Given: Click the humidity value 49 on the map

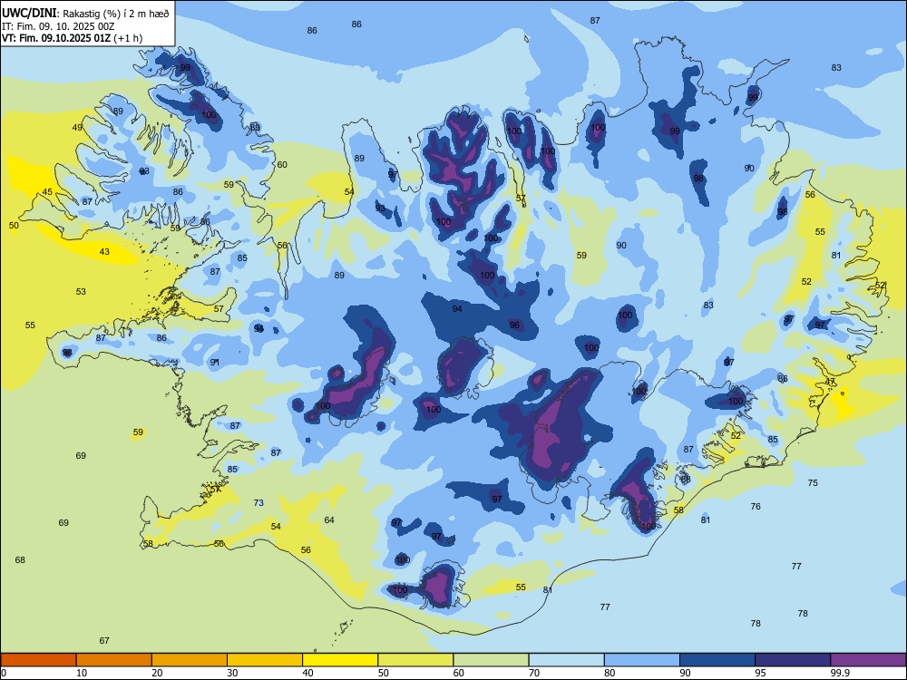Looking at the screenshot, I should point(77,128).
